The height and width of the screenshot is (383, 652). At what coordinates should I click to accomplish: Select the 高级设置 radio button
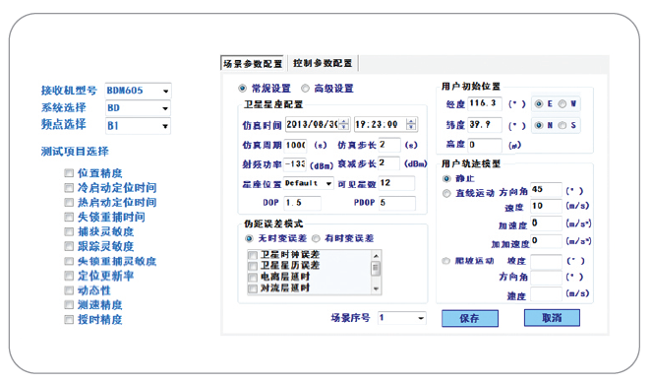(305, 89)
